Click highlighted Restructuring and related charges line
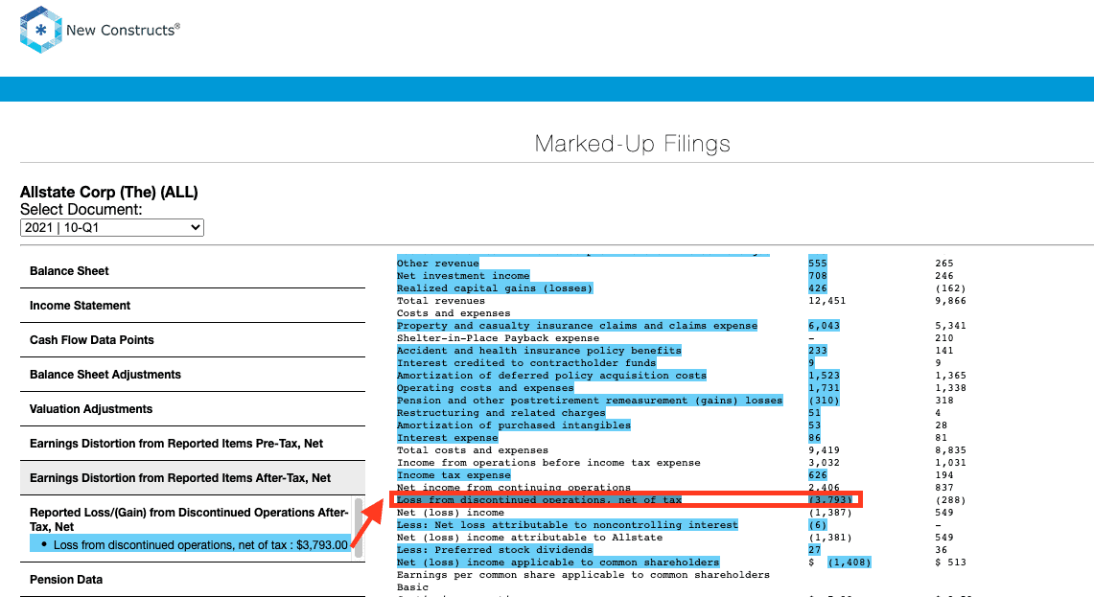Viewport: 1094px width, 597px height. (500, 413)
